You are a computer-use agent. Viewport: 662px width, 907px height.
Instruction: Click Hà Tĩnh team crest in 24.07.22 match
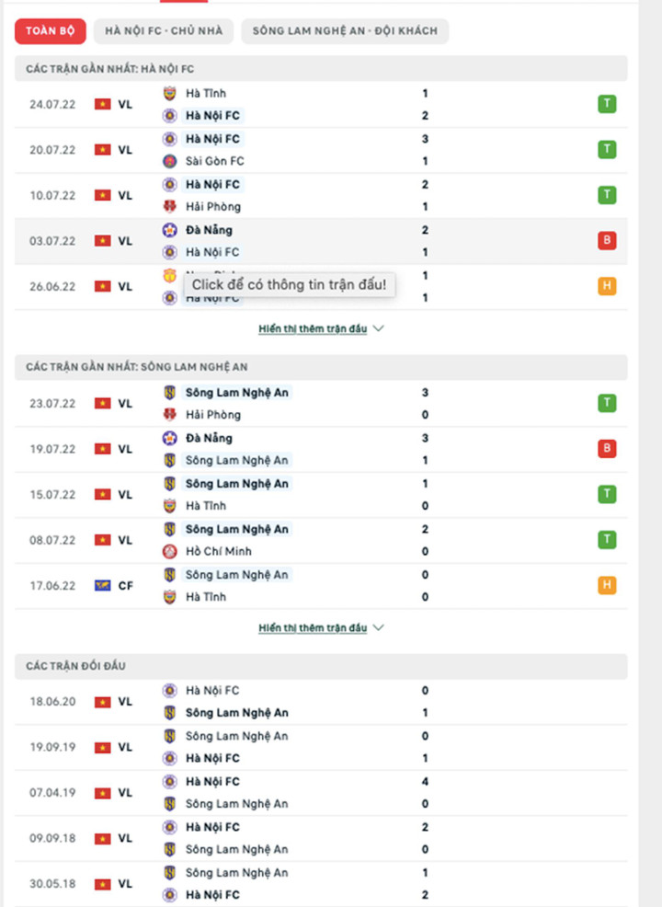click(169, 93)
